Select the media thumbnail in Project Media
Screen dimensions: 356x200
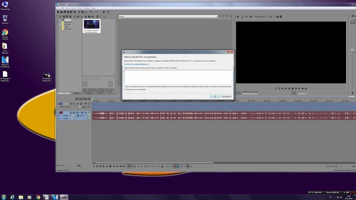pyautogui.click(x=92, y=26)
